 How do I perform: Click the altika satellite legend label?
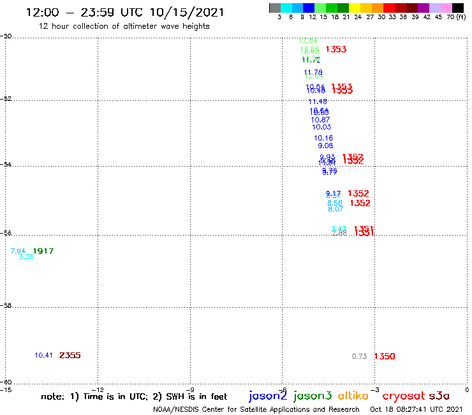(x=353, y=396)
